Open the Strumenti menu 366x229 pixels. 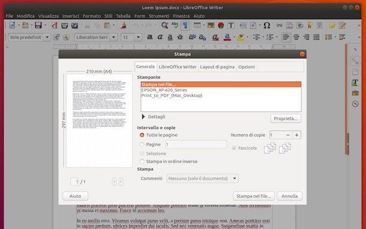(159, 16)
